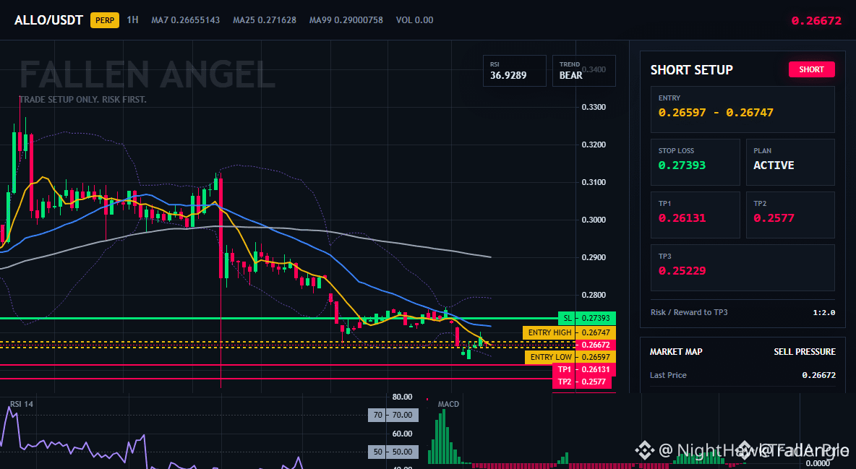Click the STOP LOSS 0.27393 card
Viewport: 856px width, 469px height.
coord(695,162)
